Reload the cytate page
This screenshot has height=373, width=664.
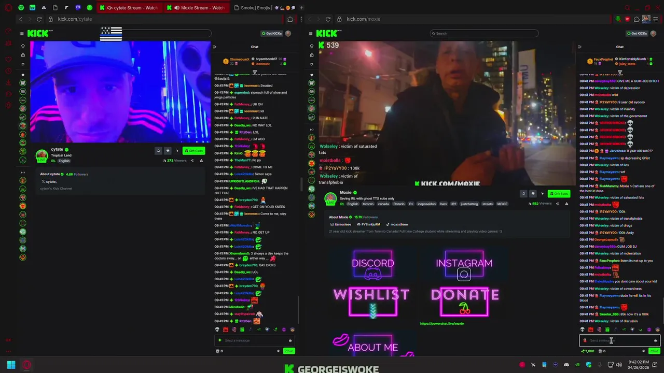point(39,19)
